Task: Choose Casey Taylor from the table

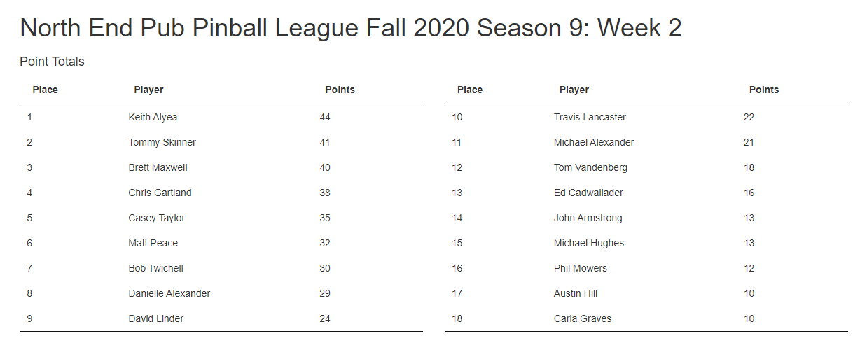Action: [x=156, y=218]
